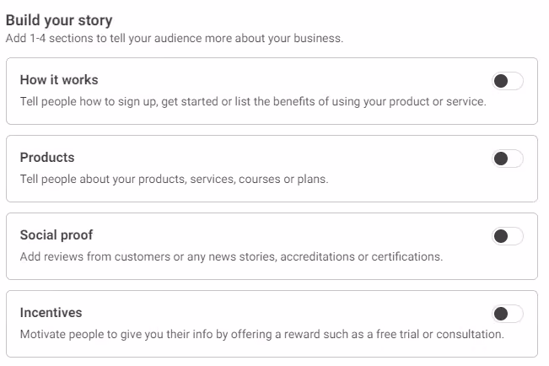Click the dark knob on the Incentives switch
This screenshot has width=549, height=366.
click(501, 314)
